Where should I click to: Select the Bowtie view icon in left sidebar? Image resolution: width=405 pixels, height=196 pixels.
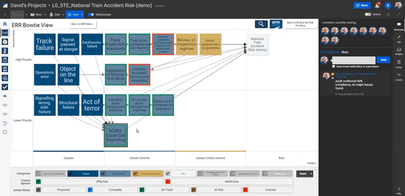tap(5, 32)
